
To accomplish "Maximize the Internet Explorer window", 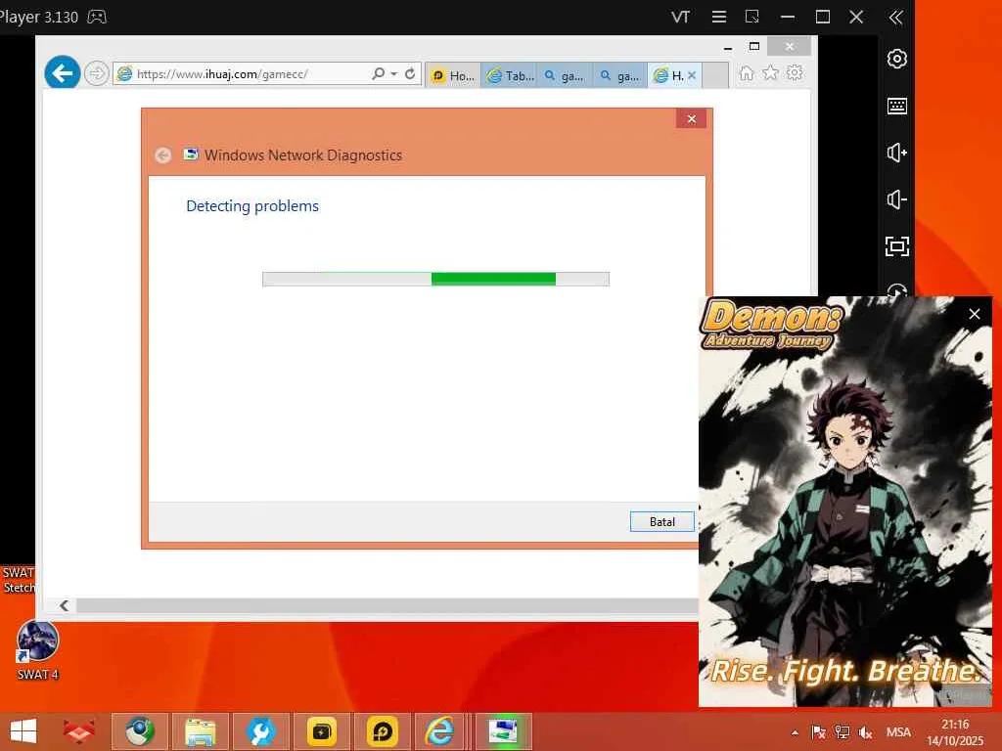I will 754,47.
